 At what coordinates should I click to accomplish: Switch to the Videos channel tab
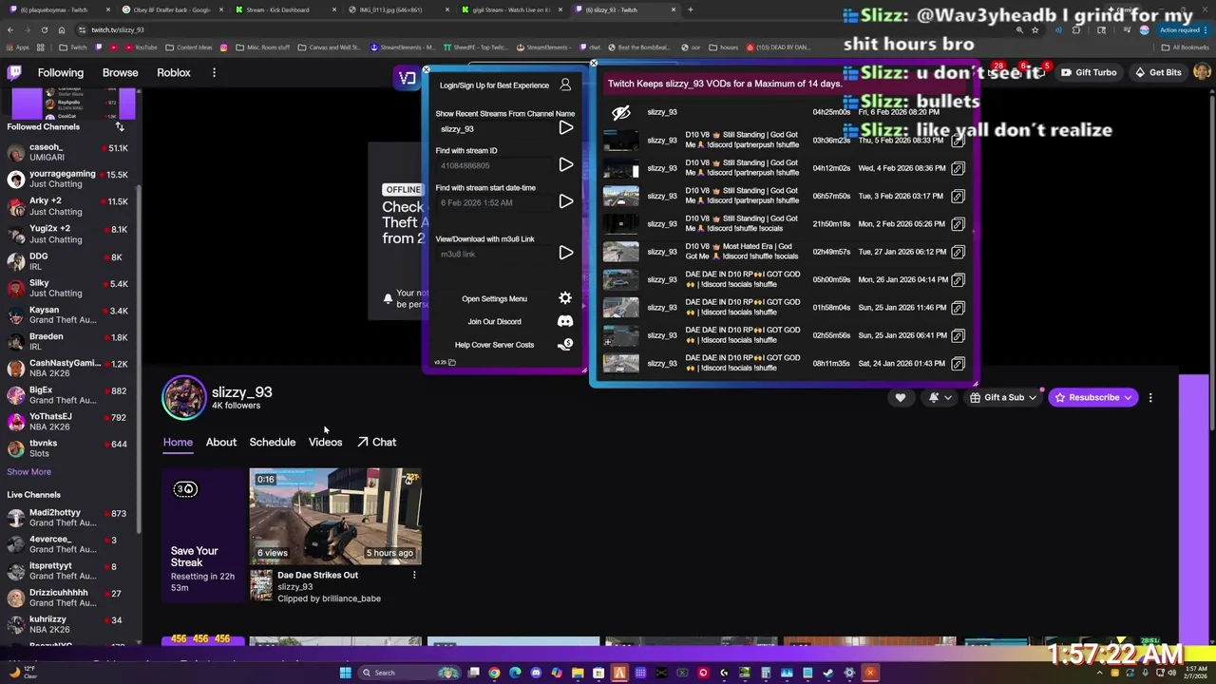pyautogui.click(x=325, y=442)
